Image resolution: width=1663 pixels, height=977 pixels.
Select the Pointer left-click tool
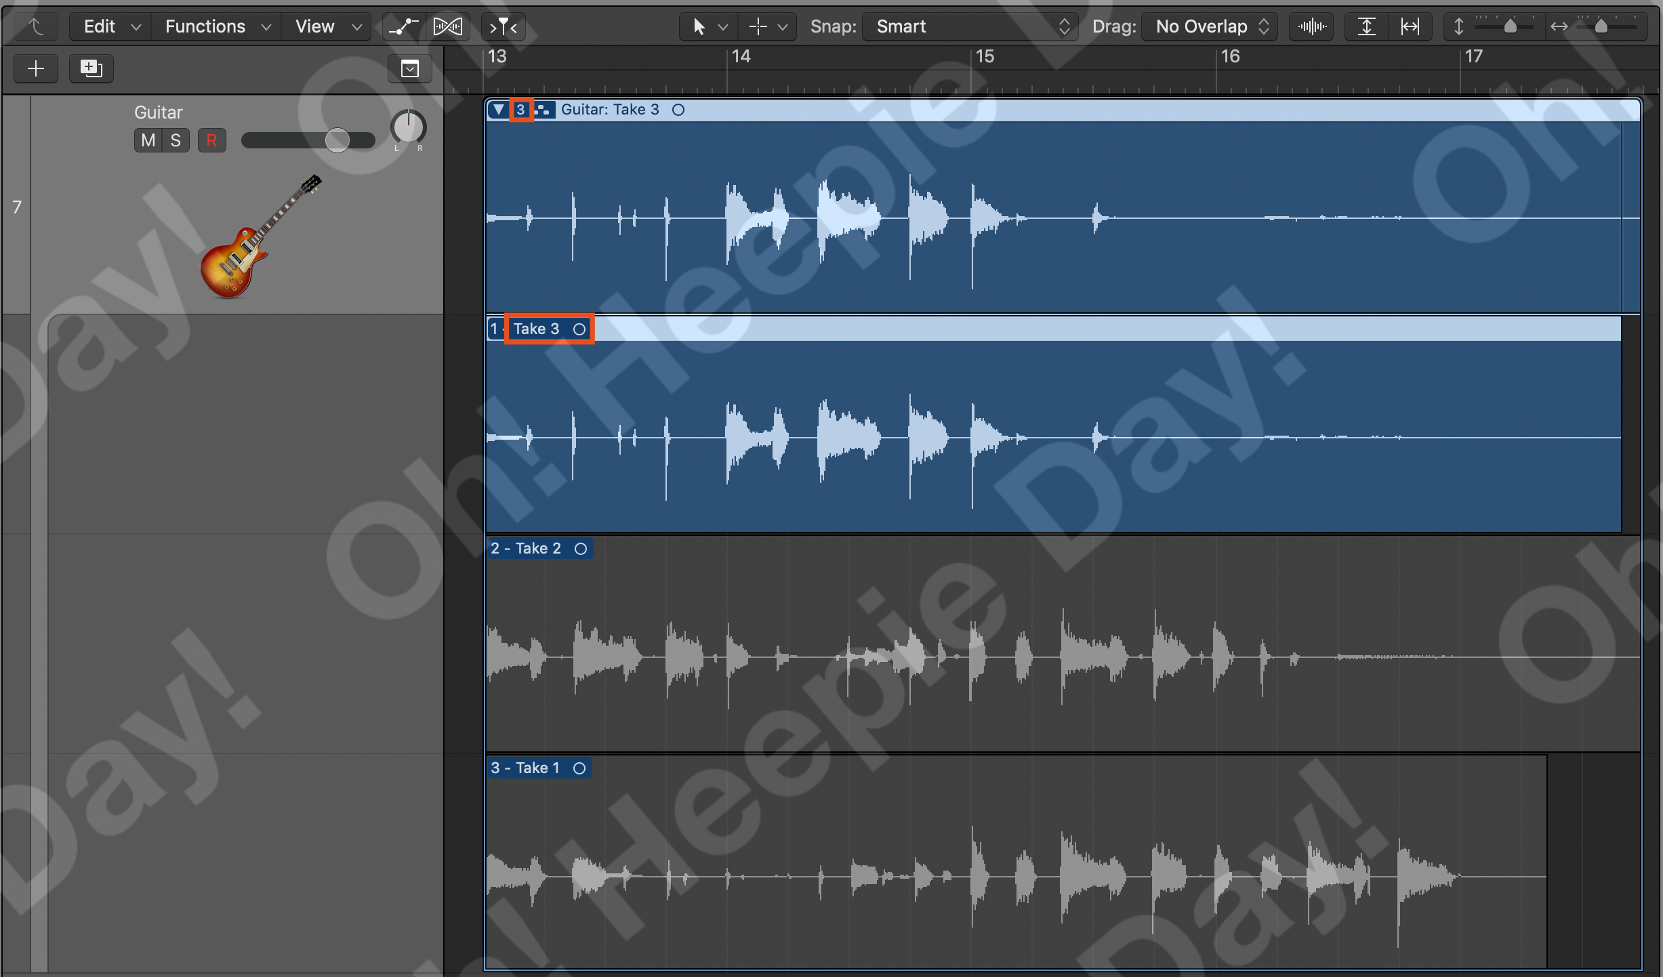[x=699, y=27]
